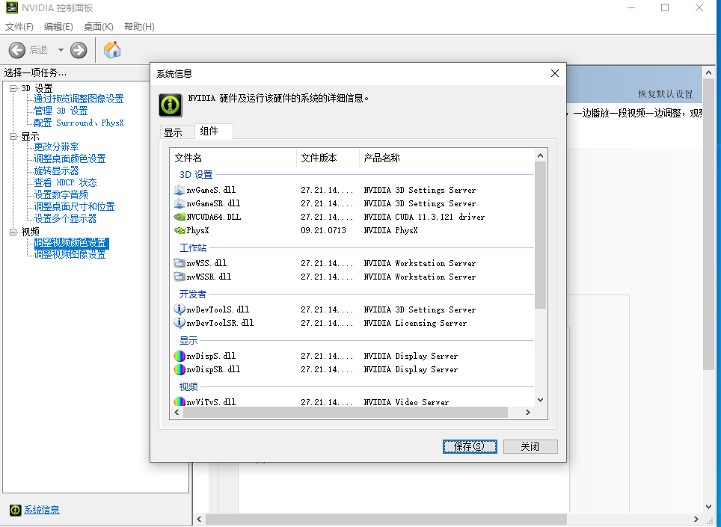Select the PhysX component icon
The width and height of the screenshot is (721, 527).
tap(180, 230)
